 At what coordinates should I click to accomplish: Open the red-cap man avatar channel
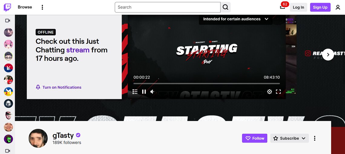click(8, 115)
